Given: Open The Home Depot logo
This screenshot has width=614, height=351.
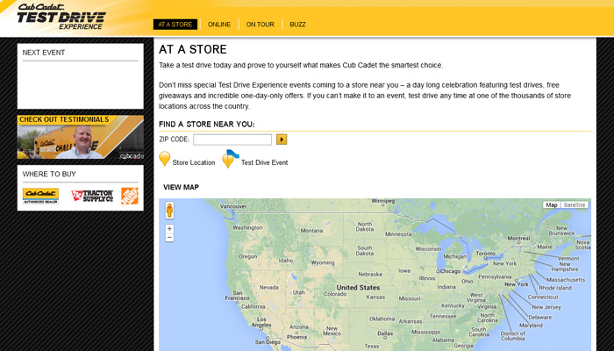Looking at the screenshot, I should click(130, 196).
